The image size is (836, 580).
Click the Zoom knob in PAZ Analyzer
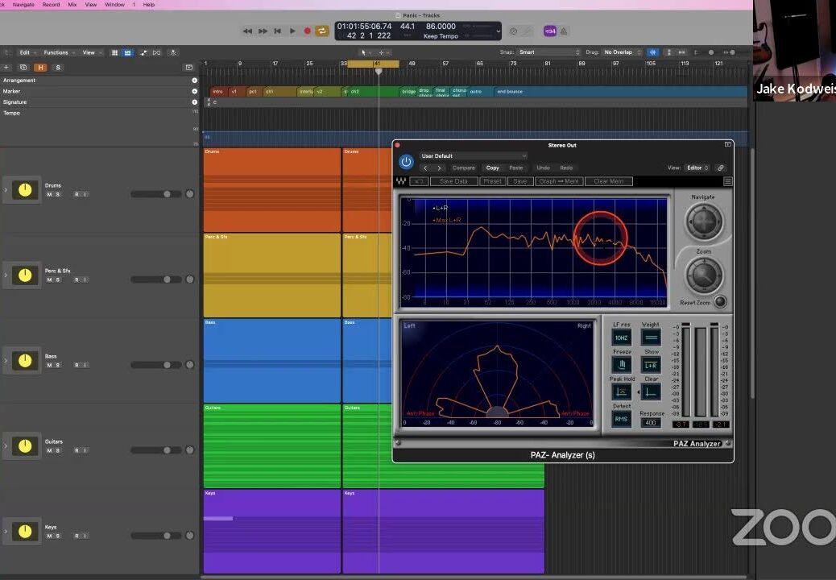pos(704,275)
